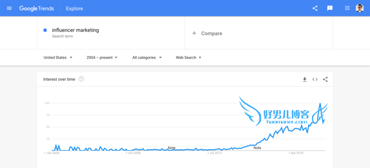The image size is (370, 168).
Task: Share the Interest over time chart
Action: tap(325, 79)
